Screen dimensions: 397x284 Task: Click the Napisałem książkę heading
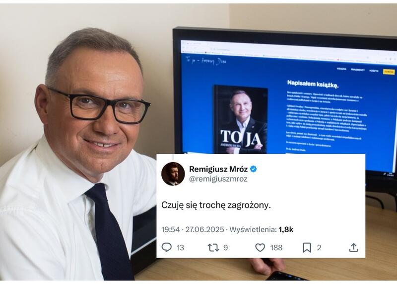pyautogui.click(x=313, y=84)
